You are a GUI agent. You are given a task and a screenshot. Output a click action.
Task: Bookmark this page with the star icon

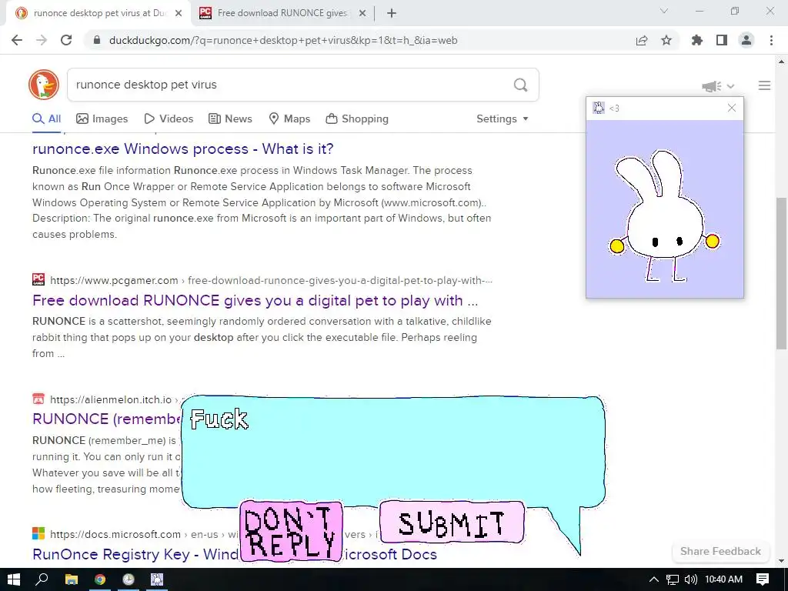pos(666,40)
